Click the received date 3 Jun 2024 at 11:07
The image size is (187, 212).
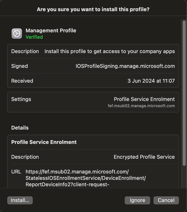click(151, 81)
